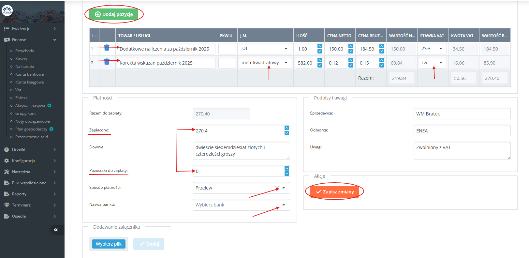Viewport: 529px width, 258px height.
Task: Clear Przelew selection with X icon
Action: 277,188
